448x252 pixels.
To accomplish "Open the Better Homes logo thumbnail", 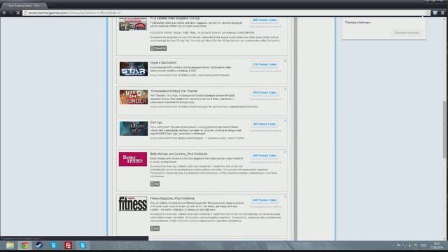I will coord(133,159).
